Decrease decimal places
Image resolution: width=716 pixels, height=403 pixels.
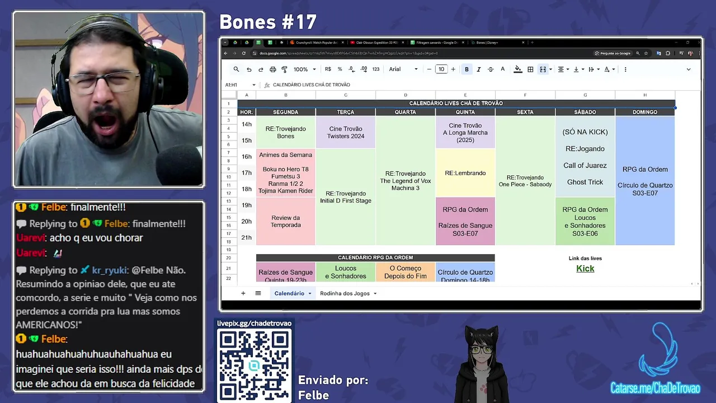click(x=351, y=69)
